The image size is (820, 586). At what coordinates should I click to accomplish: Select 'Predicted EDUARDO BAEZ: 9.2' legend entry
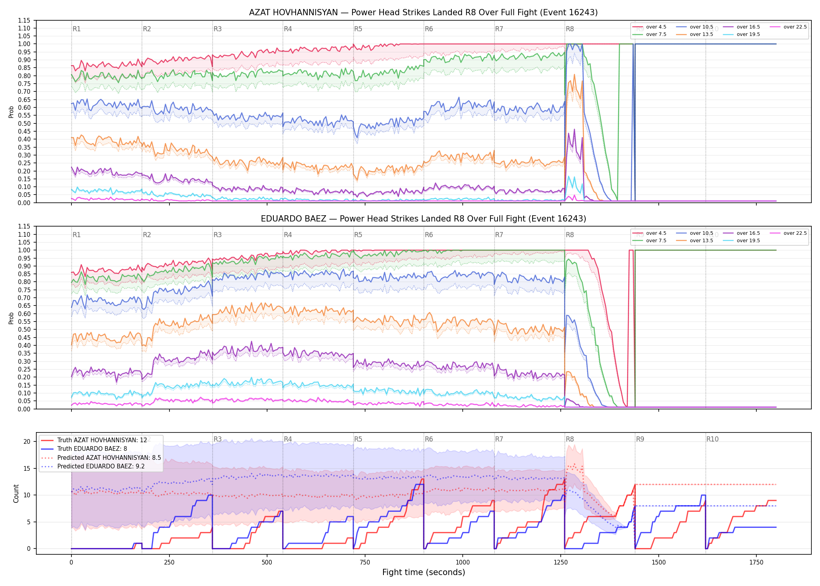(x=93, y=466)
